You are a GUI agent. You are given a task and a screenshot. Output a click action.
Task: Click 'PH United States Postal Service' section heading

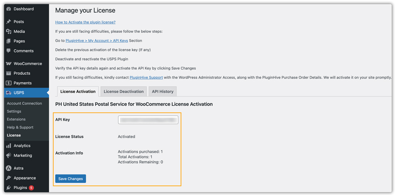click(134, 104)
